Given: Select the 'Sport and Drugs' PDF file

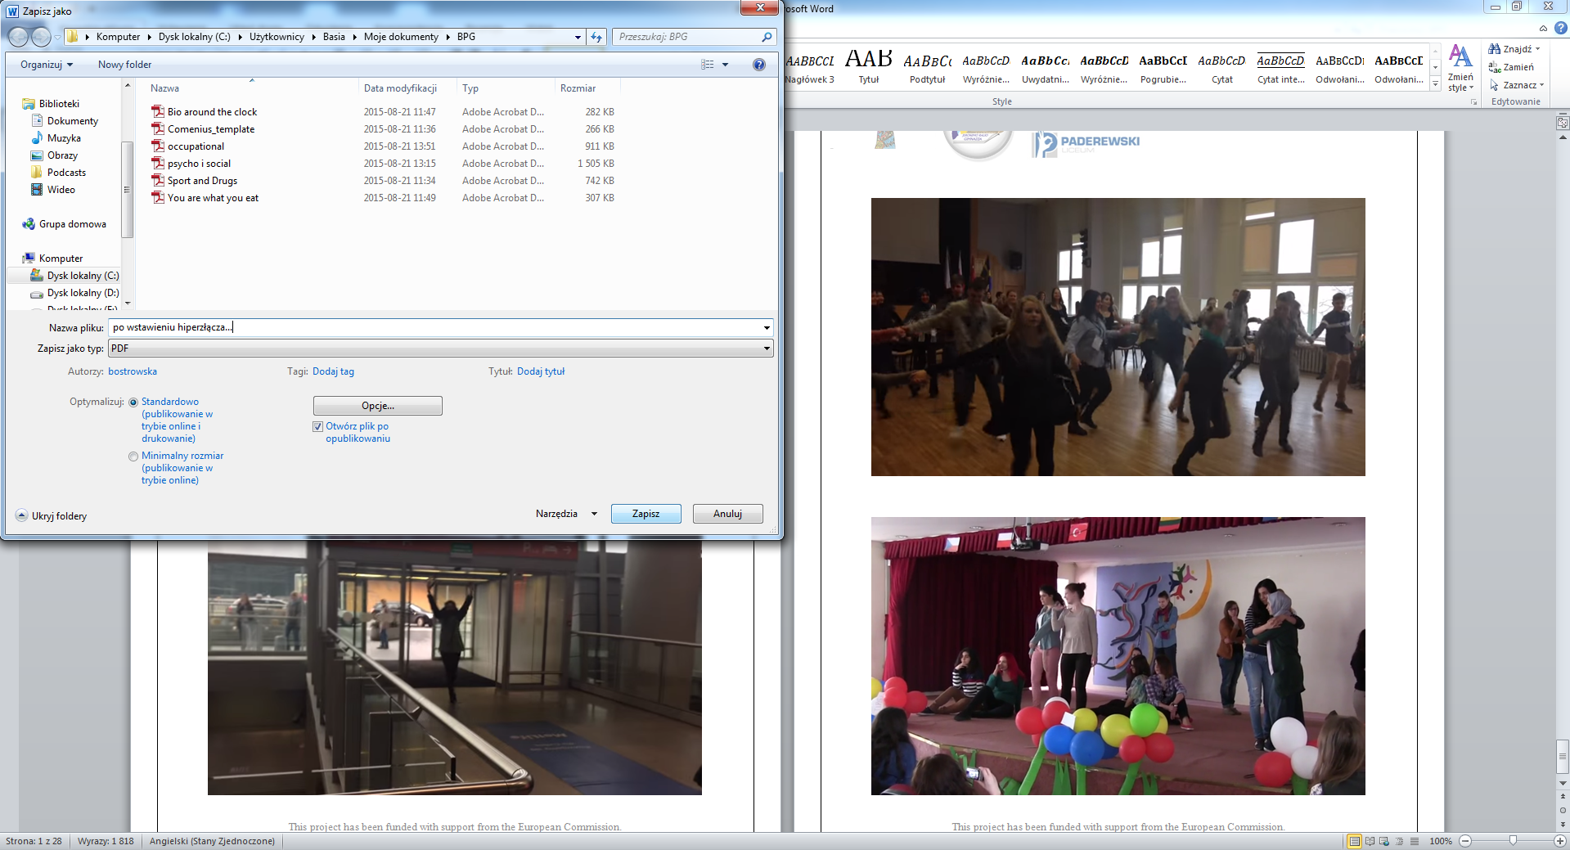Looking at the screenshot, I should [202, 181].
